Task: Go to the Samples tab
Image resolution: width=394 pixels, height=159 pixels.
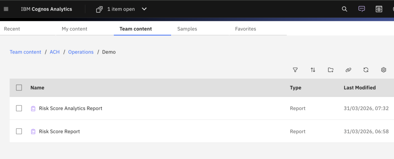Action: click(x=187, y=29)
